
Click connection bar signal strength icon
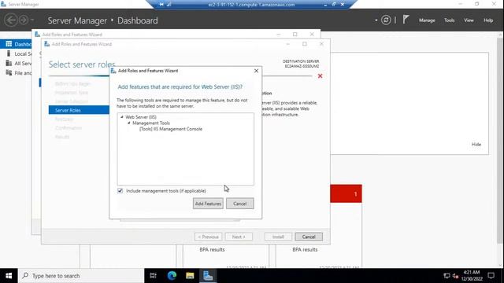[169, 5]
